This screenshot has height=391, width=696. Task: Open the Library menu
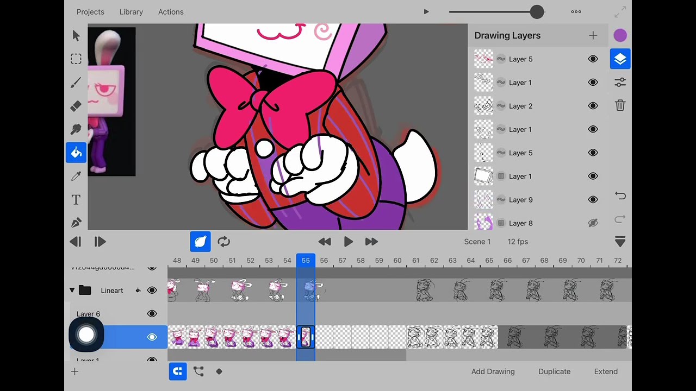coord(131,11)
